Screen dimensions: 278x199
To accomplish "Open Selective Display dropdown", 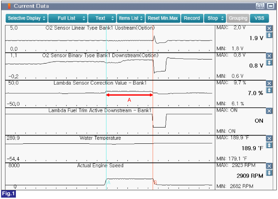I will tap(27, 18).
